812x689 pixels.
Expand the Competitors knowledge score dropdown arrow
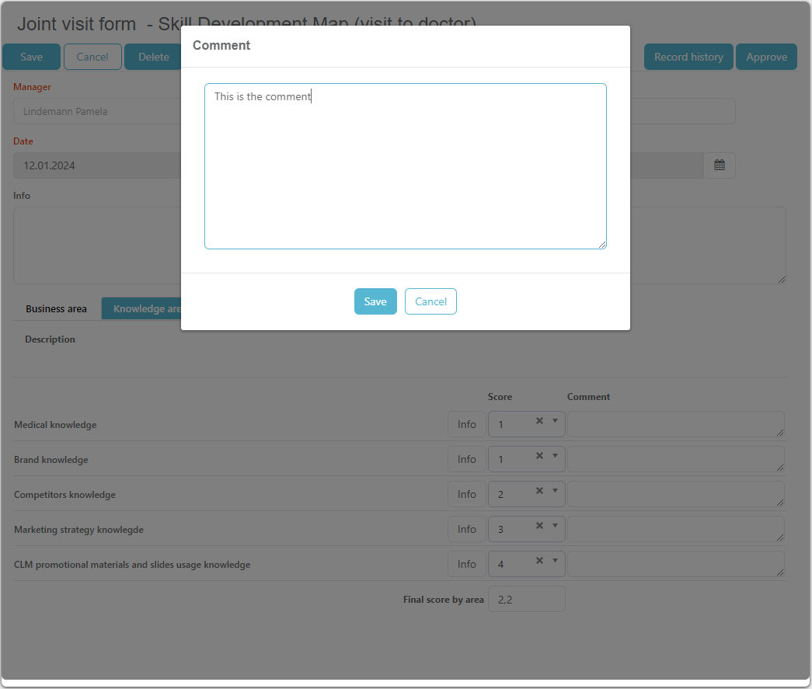[555, 491]
